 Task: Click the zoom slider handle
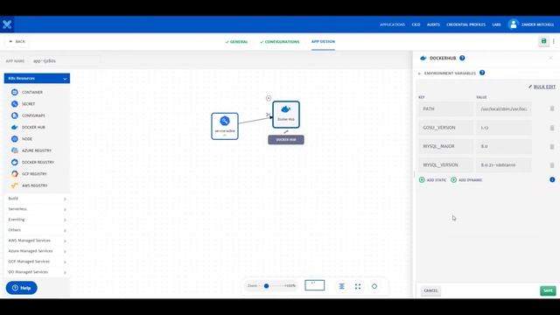[266, 286]
